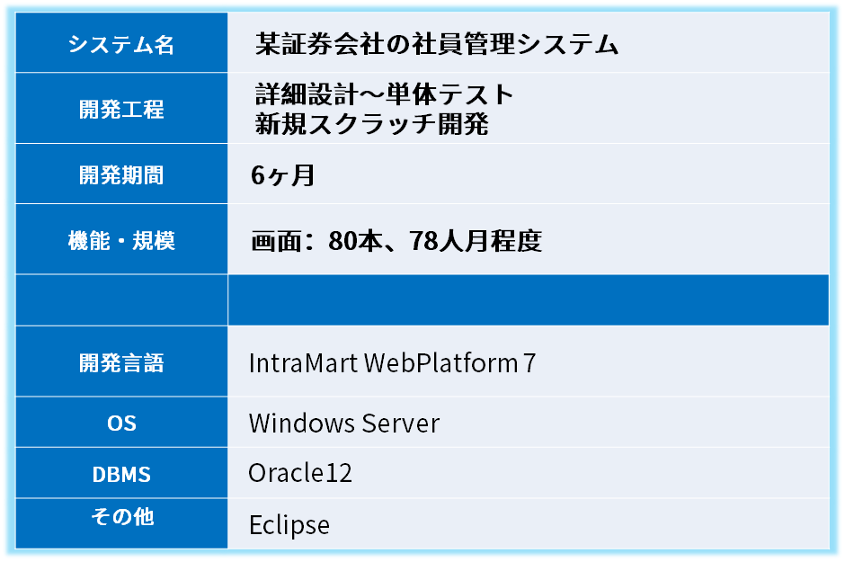845x562 pixels.
Task: Select the 画面：80本、78人月程度 value
Action: tap(396, 241)
